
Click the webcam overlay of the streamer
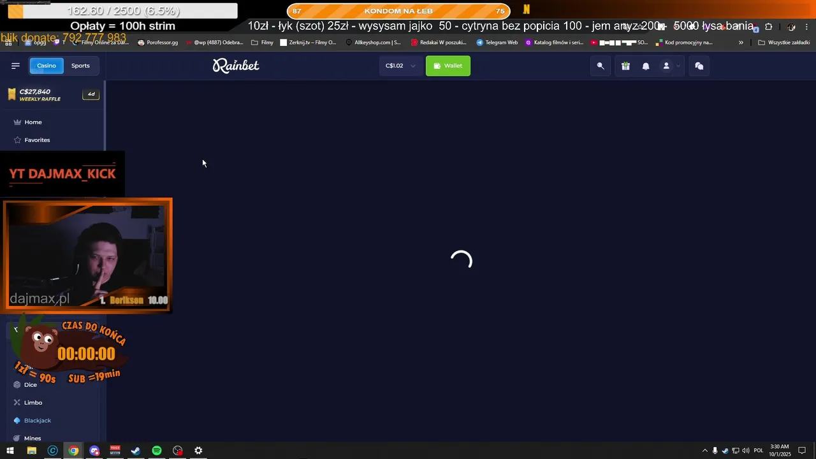point(87,255)
